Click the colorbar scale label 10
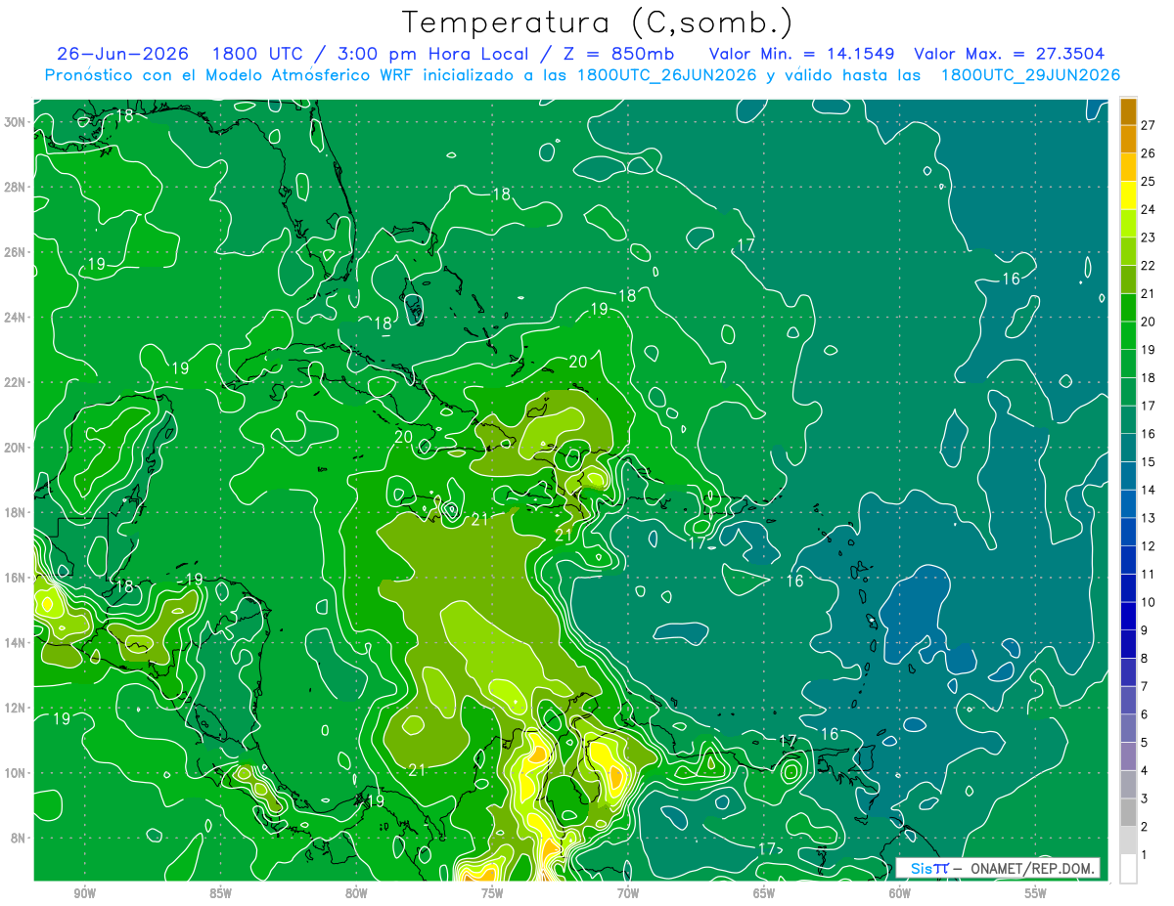The image size is (1174, 906). 1148,602
